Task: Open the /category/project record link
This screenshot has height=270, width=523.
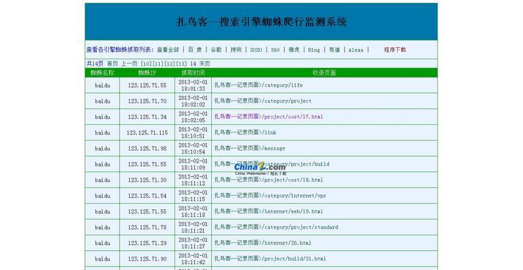Action: click(x=263, y=101)
